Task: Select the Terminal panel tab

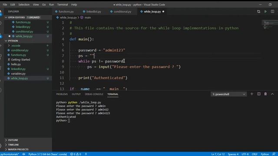Action: pyautogui.click(x=113, y=94)
